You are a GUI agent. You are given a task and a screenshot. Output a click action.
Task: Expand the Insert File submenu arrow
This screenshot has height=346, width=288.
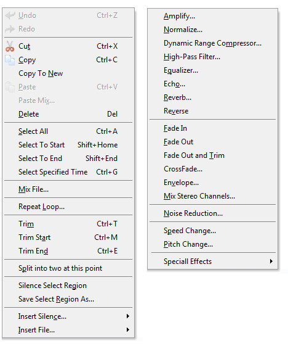click(128, 330)
